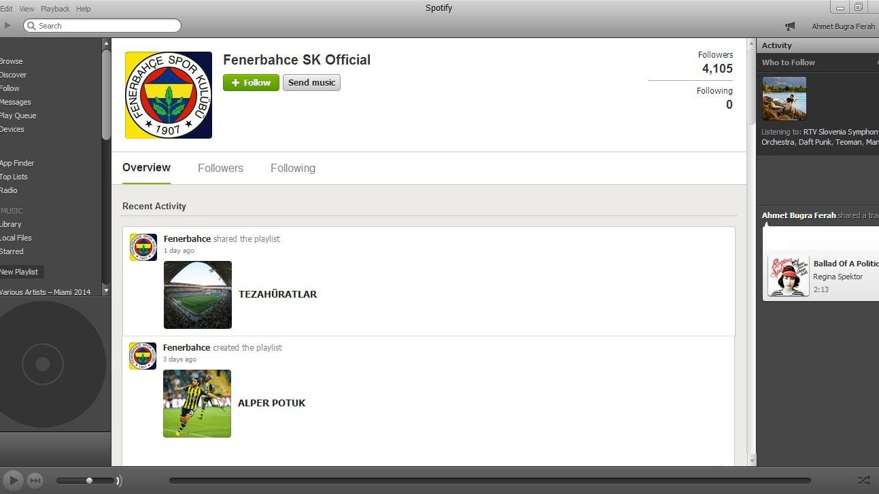879x494 pixels.
Task: Open the TEZAHÜRATLAR playlist thumbnail
Action: tap(198, 295)
